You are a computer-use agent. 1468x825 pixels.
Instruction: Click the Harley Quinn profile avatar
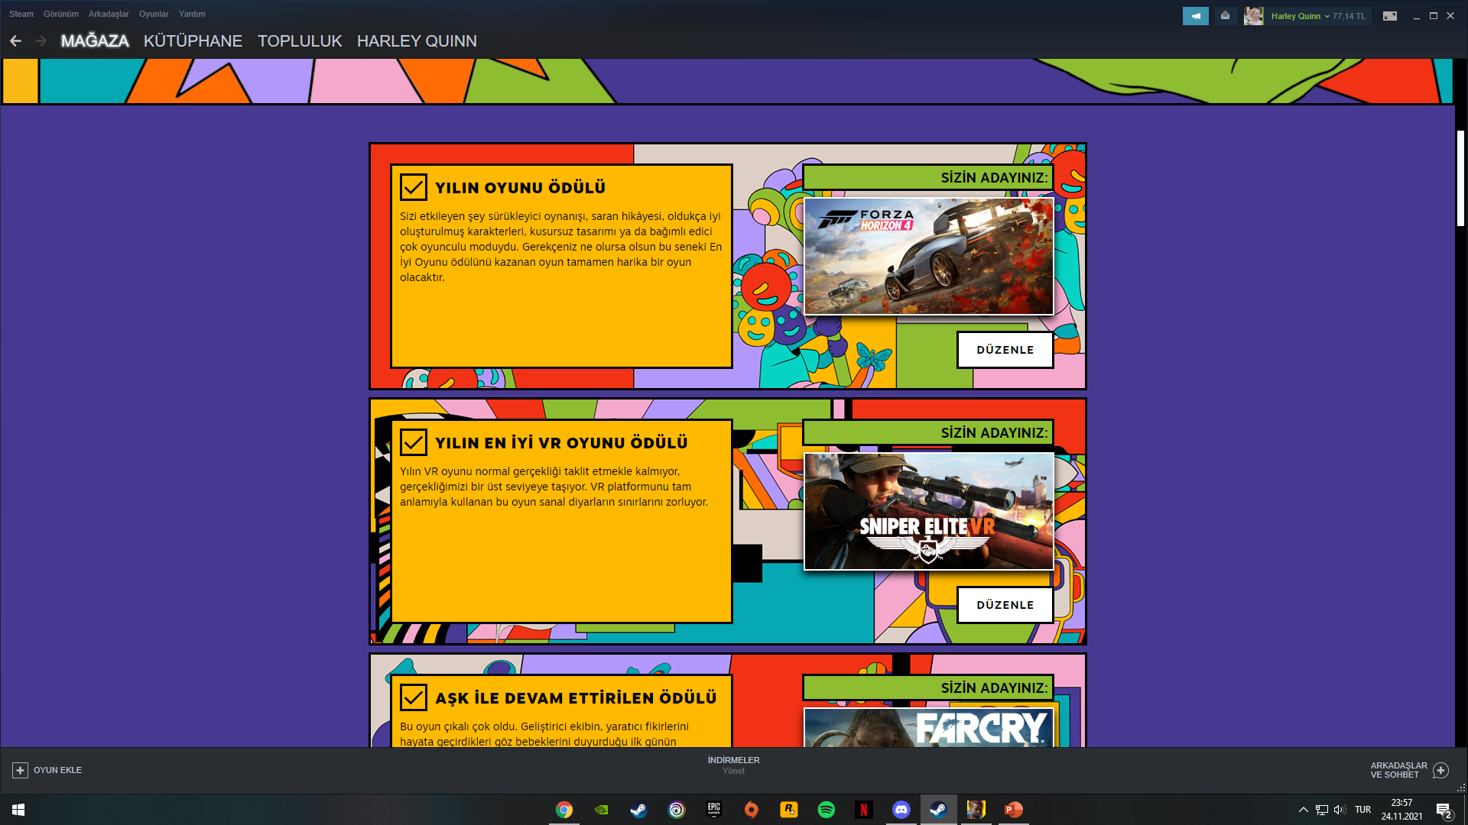[x=1253, y=16]
